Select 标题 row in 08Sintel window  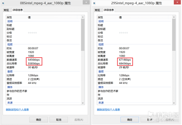point(43,25)
